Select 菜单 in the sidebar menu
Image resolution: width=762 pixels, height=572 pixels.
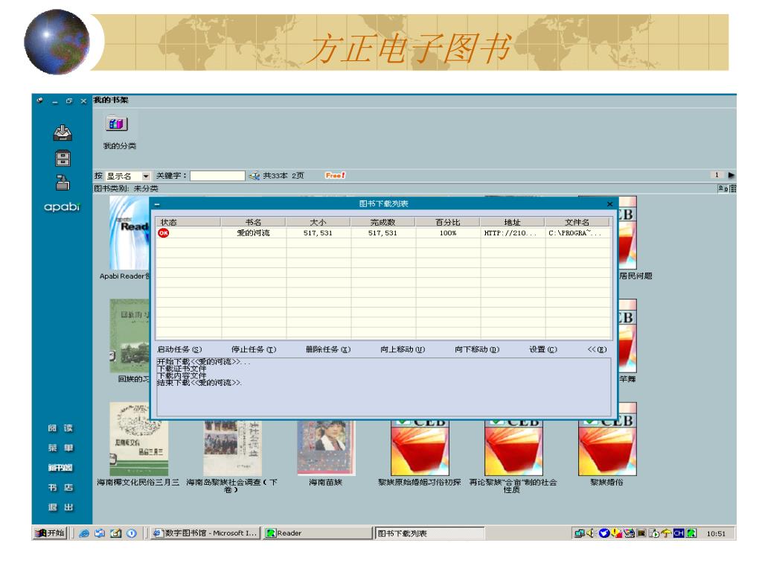(x=60, y=448)
